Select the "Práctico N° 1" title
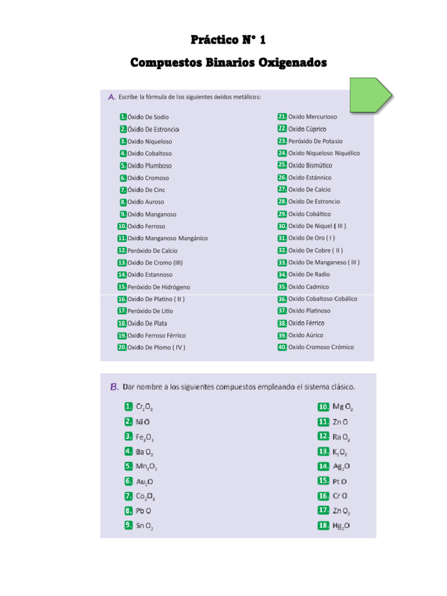Screen dimensions: 447x596 (228, 40)
